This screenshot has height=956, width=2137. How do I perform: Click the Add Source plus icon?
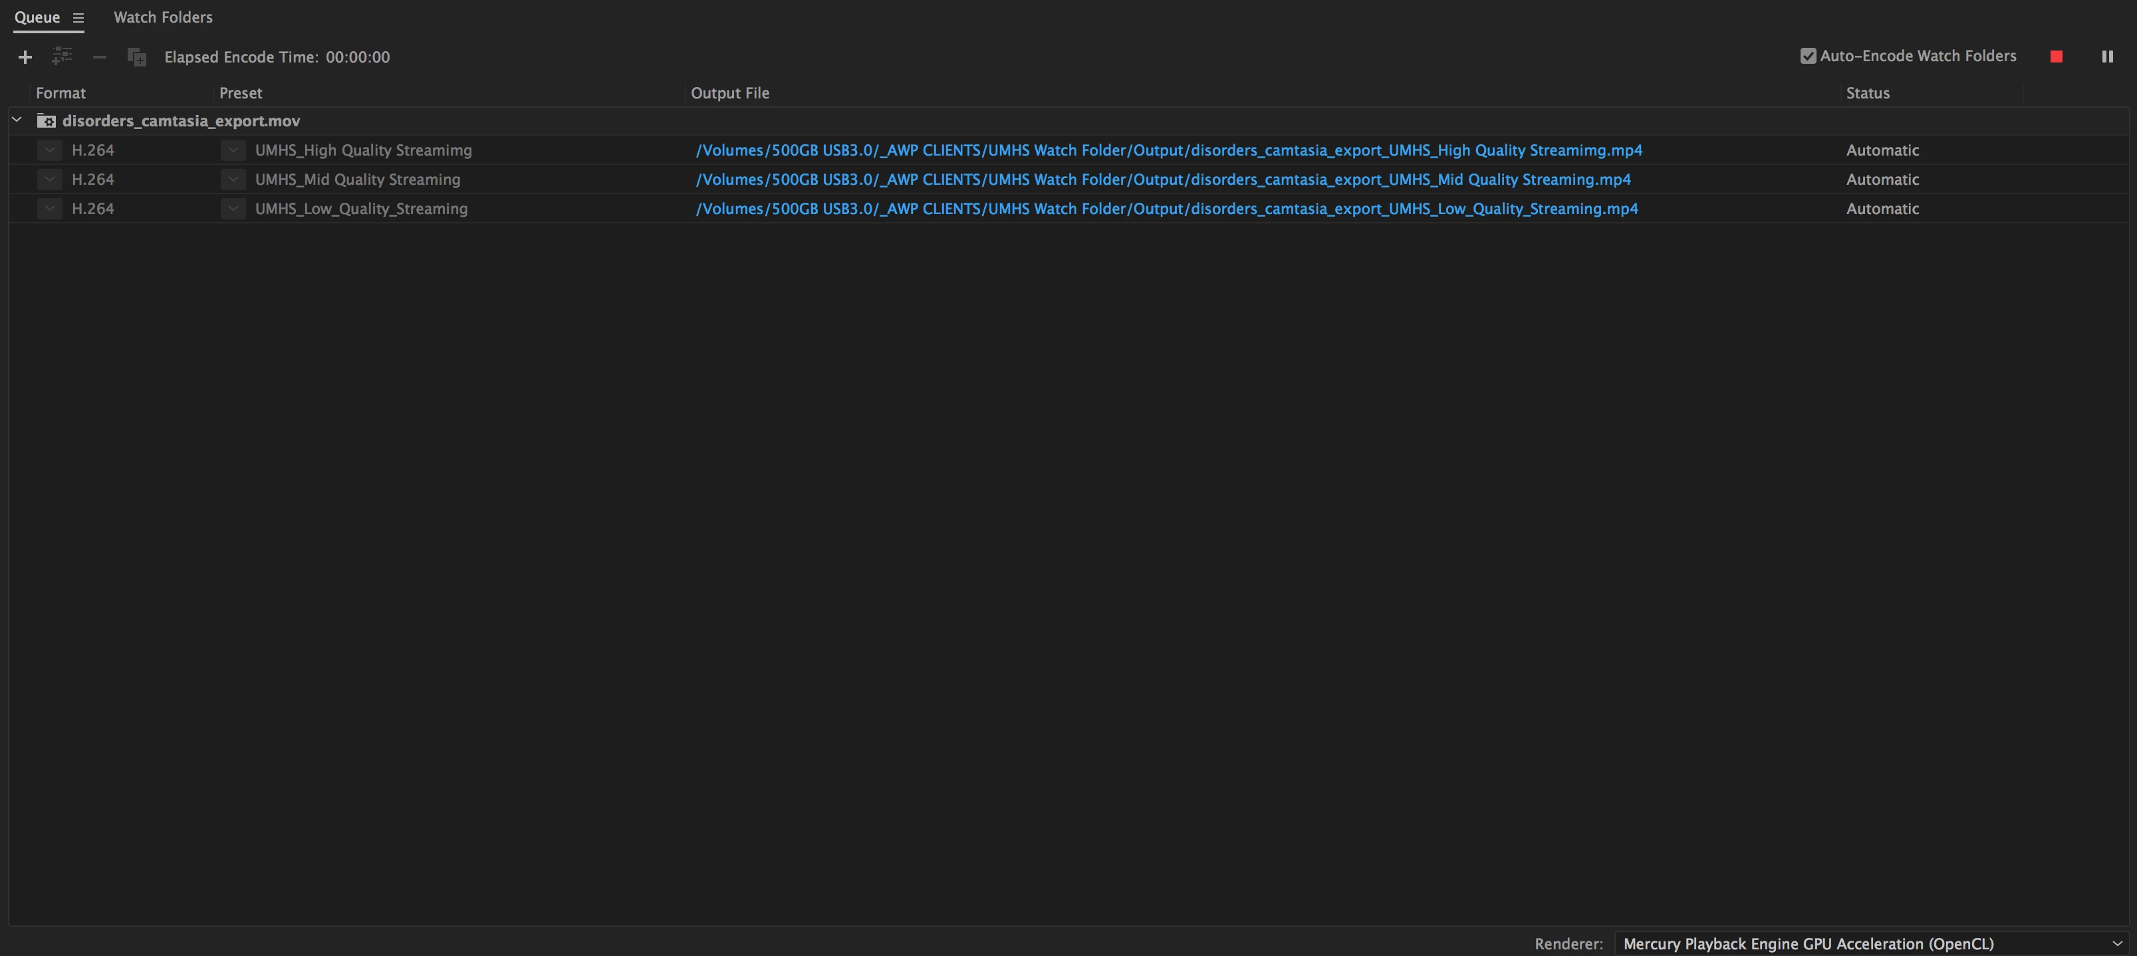click(25, 57)
